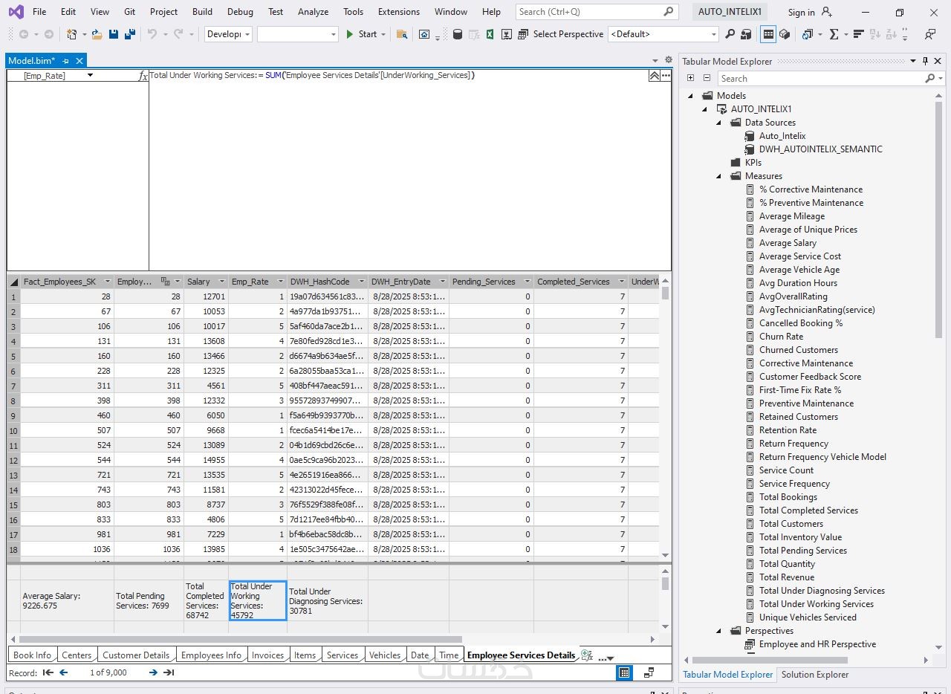Toggle data grid view in toolbar

pos(768,34)
